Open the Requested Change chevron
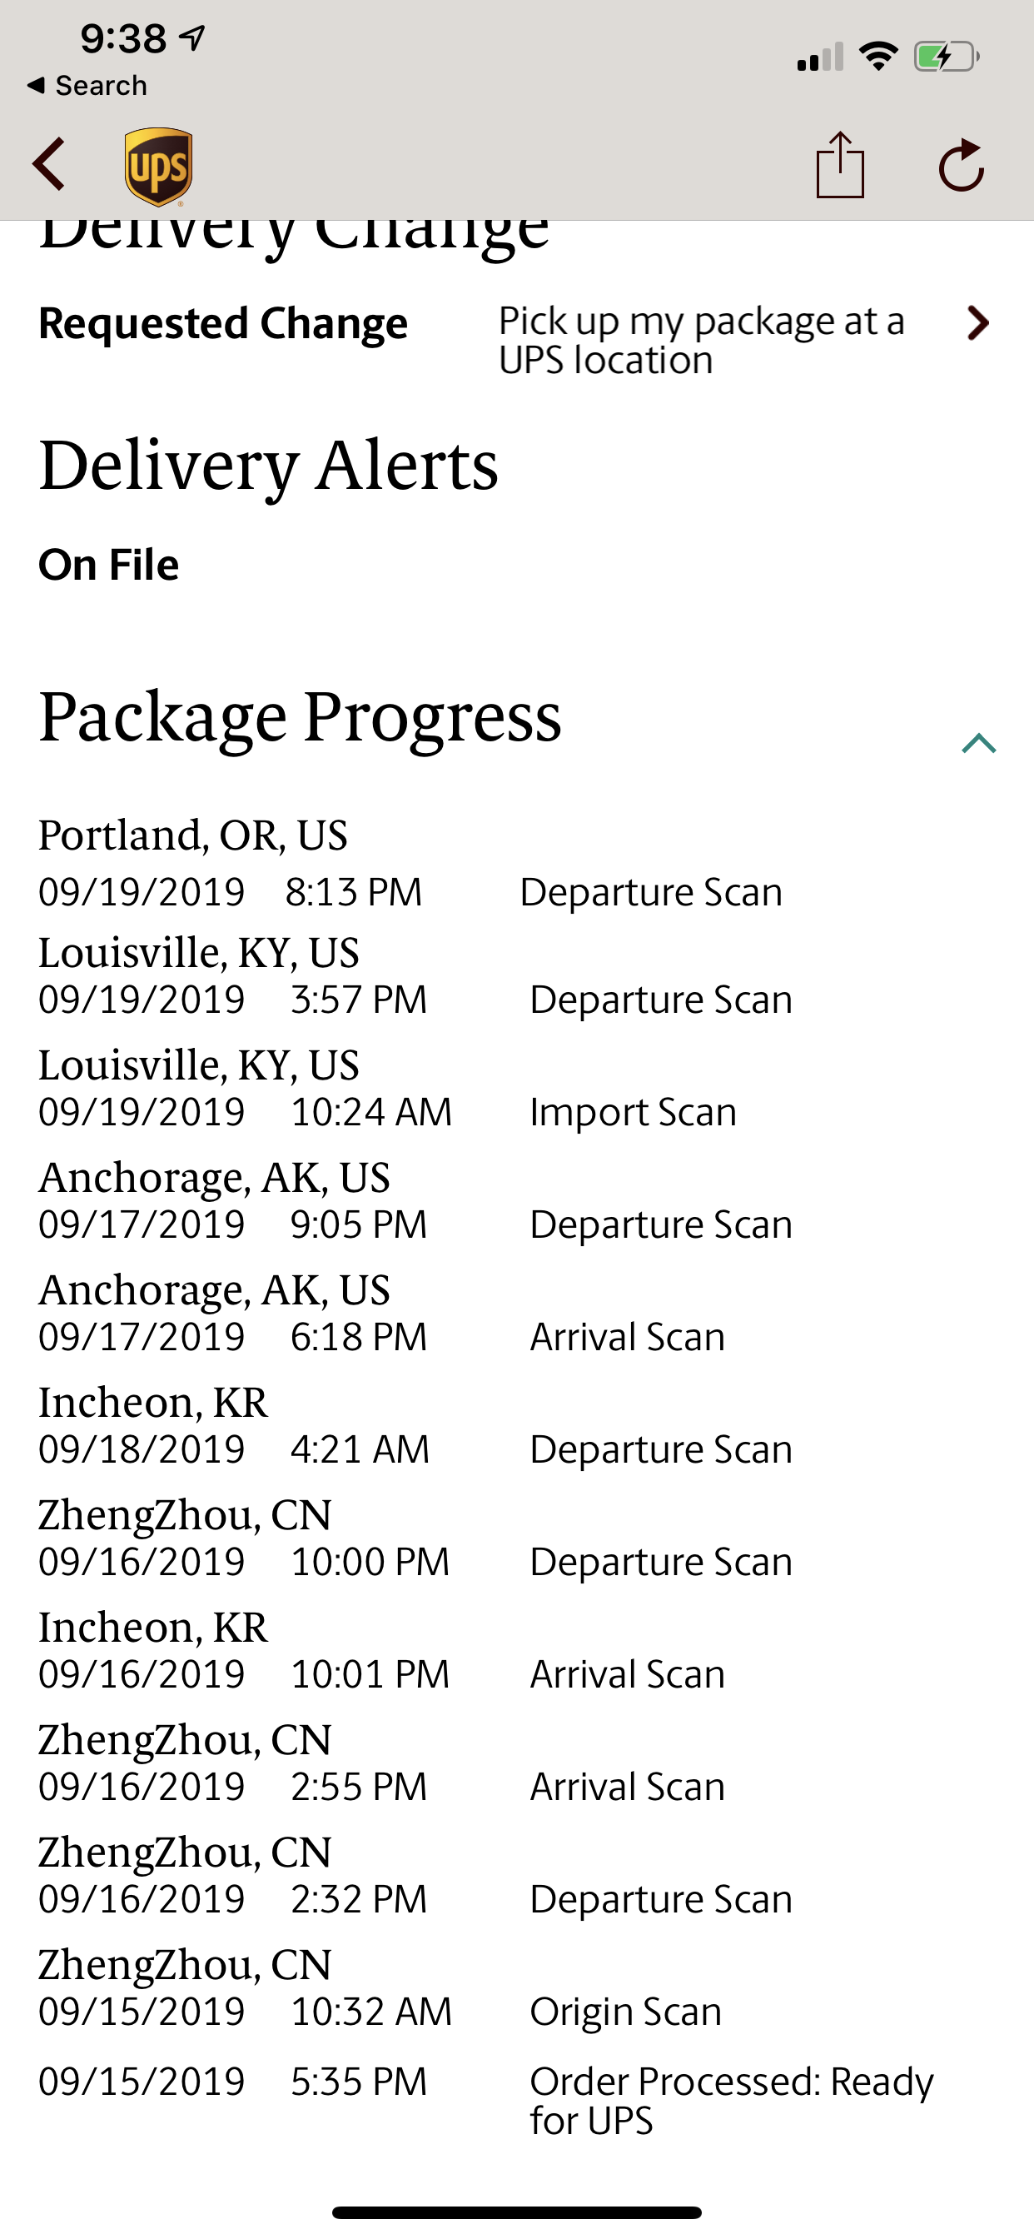This screenshot has height=2239, width=1034. pyautogui.click(x=978, y=323)
